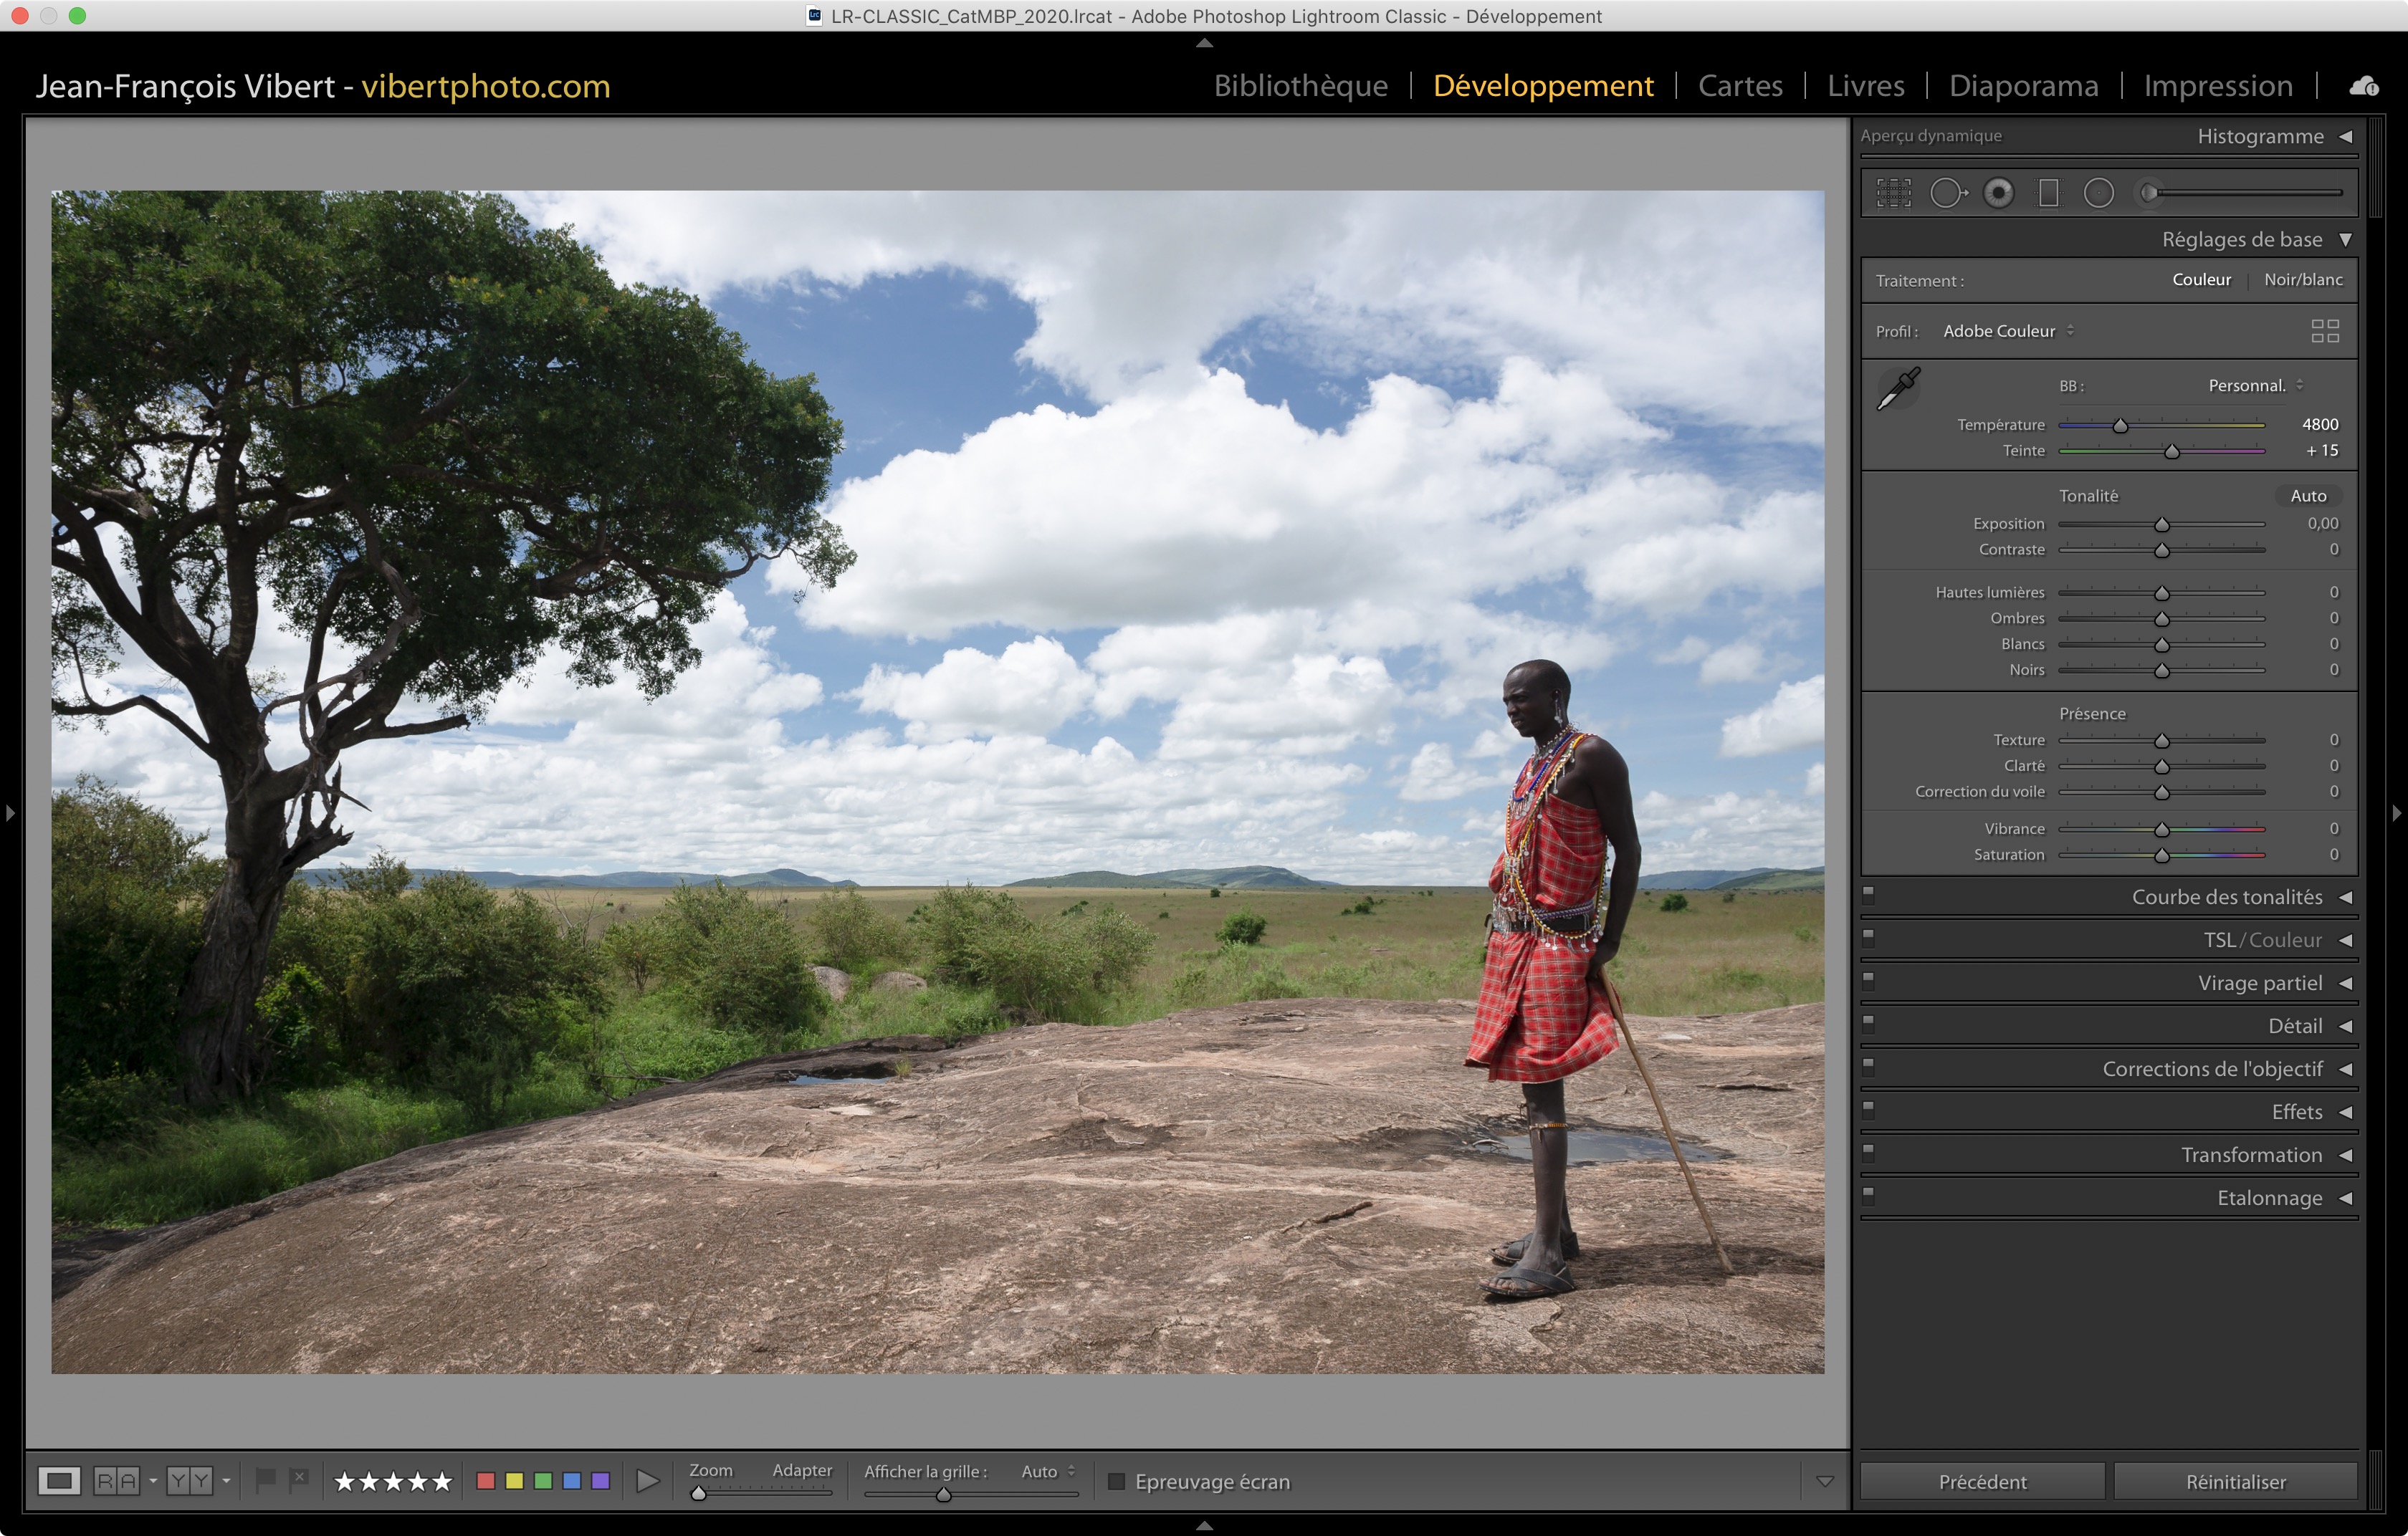
Task: Apply the red color label swatch
Action: pyautogui.click(x=486, y=1480)
